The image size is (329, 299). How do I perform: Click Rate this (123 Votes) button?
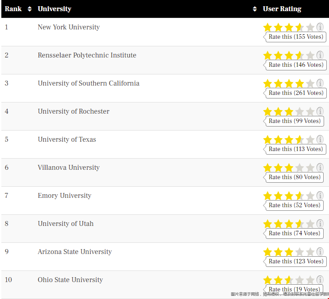(x=296, y=262)
